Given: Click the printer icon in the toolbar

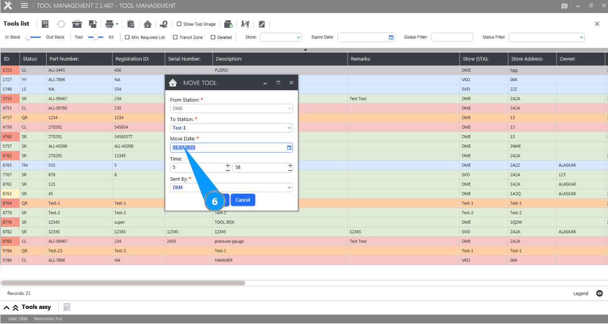Looking at the screenshot, I should pos(109,24).
